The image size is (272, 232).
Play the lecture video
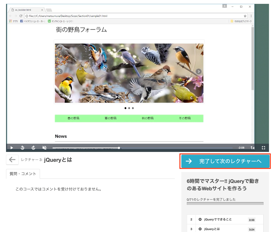[12, 148]
